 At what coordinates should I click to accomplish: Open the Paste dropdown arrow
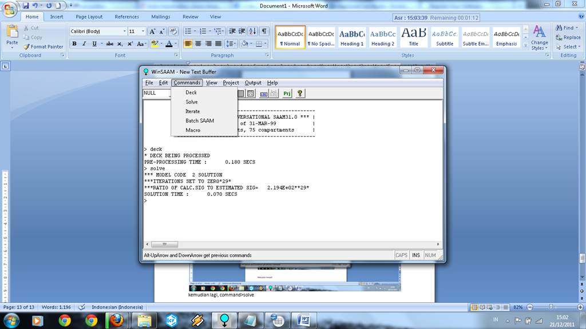tap(12, 48)
